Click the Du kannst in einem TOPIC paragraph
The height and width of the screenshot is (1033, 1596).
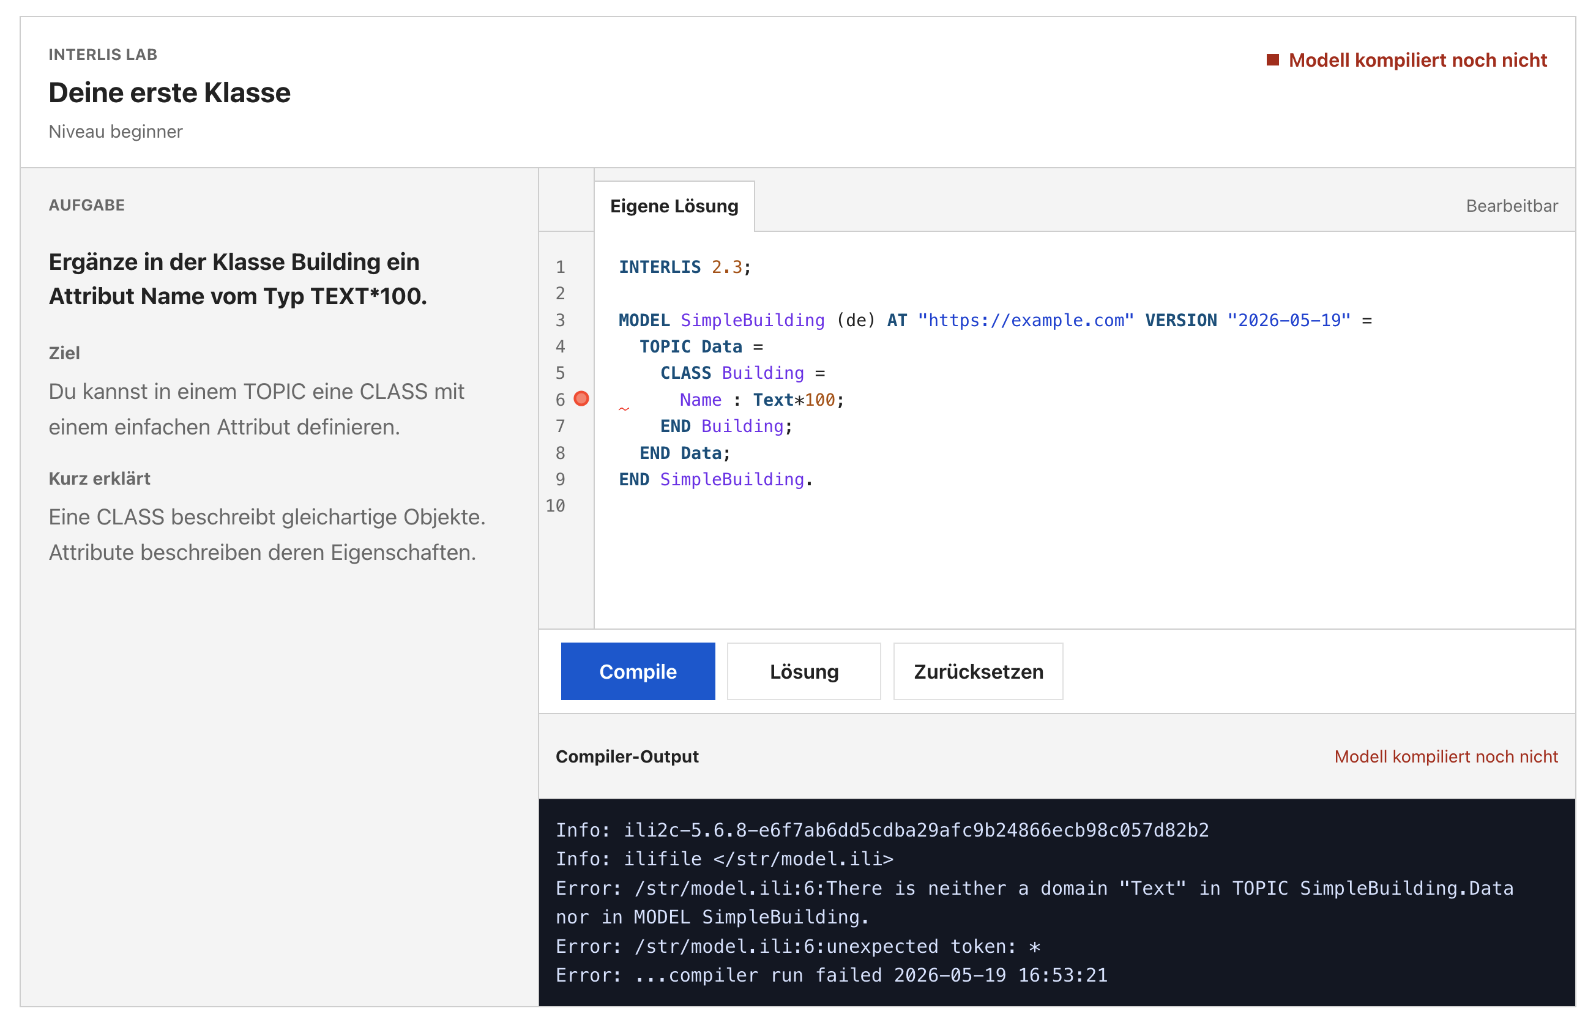click(x=256, y=409)
